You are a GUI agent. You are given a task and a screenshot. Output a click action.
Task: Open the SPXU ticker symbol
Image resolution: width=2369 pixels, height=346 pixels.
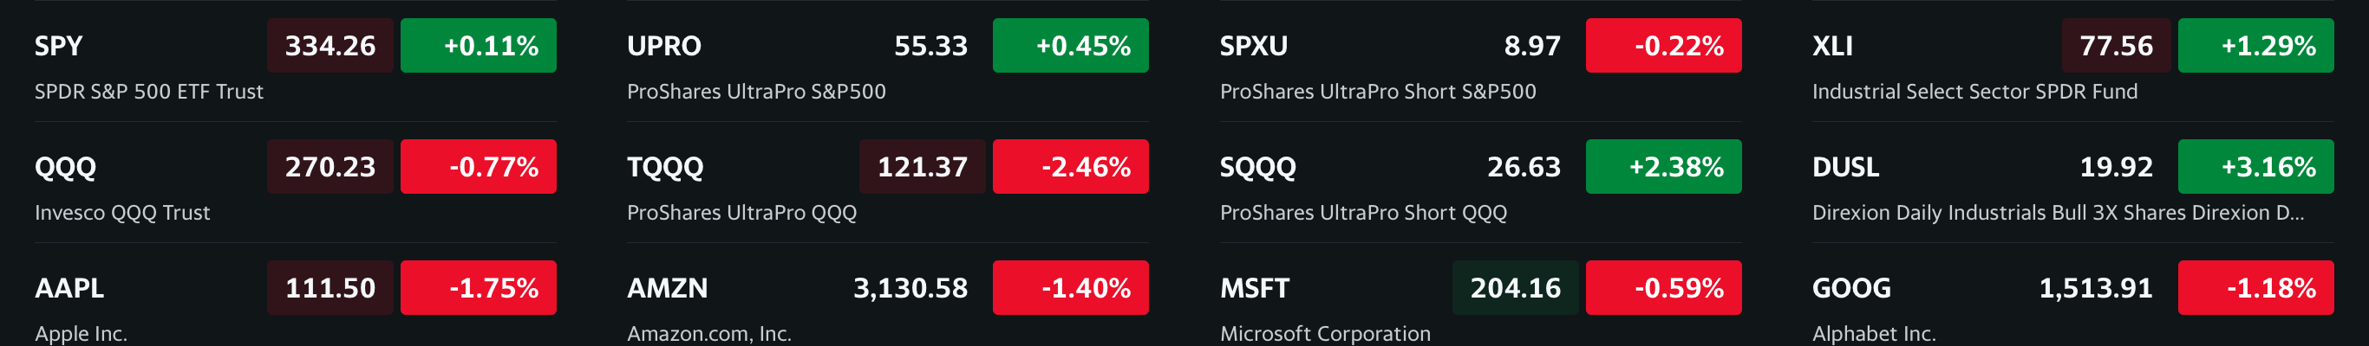click(1254, 46)
